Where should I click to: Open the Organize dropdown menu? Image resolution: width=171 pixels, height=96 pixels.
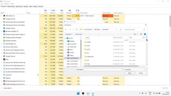[x=69, y=34]
